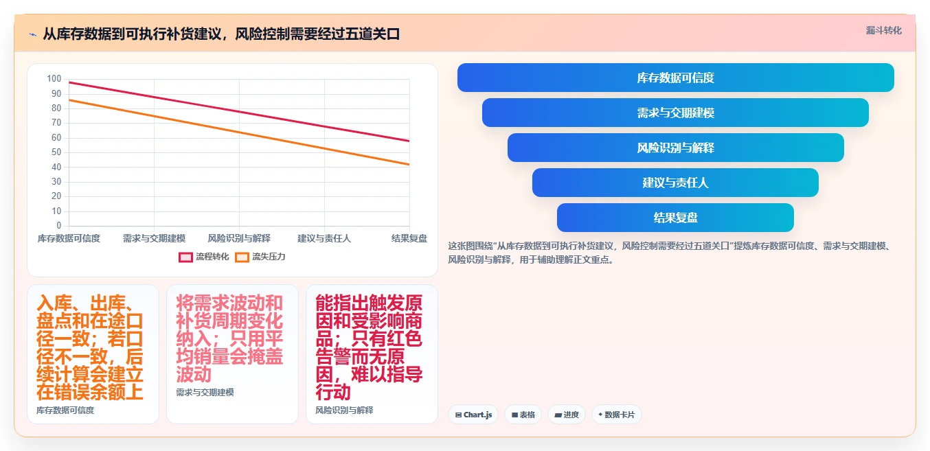Click the 需求与交期建模 x-axis label
Image resolution: width=930 pixels, height=451 pixels.
point(154,238)
